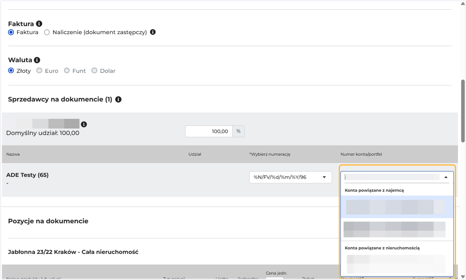Select Złoty as currency
466x280 pixels.
pyautogui.click(x=11, y=71)
